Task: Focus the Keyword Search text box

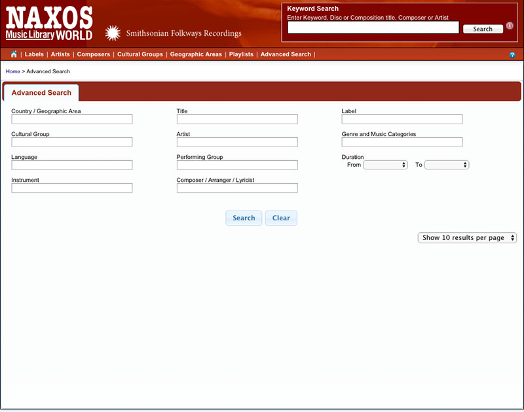Action: [373, 28]
